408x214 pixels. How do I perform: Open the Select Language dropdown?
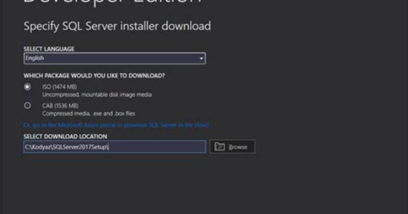(115, 58)
